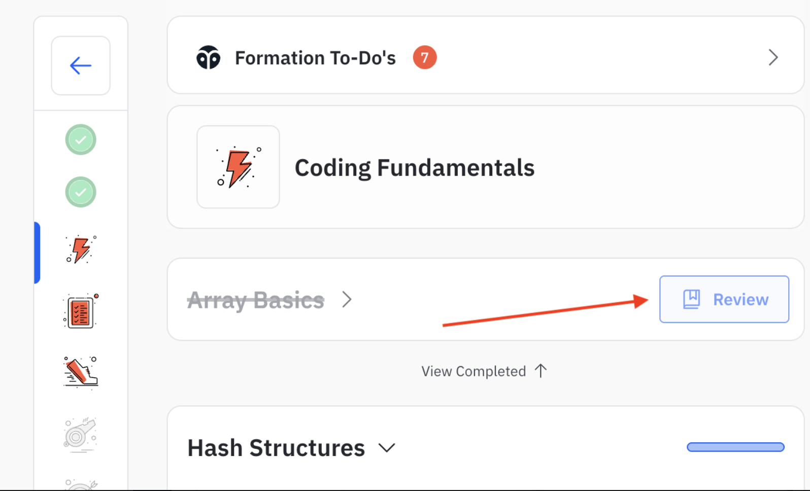
Task: Expand Array Basics using its chevron
Action: click(x=347, y=299)
